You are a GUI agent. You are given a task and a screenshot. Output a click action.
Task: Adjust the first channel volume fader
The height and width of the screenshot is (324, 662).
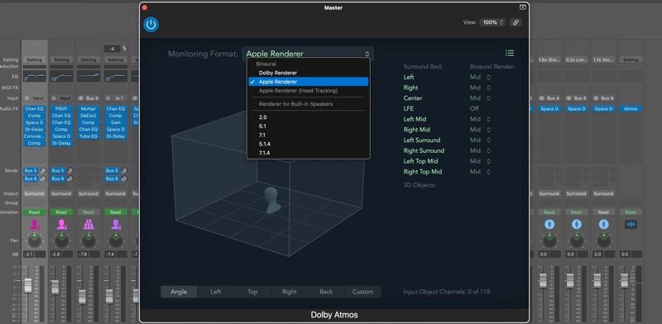point(28,285)
